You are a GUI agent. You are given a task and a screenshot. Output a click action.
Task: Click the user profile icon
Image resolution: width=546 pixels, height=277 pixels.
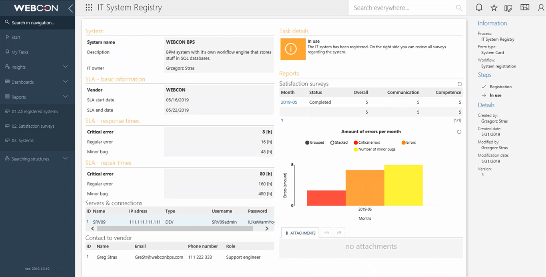pos(541,8)
